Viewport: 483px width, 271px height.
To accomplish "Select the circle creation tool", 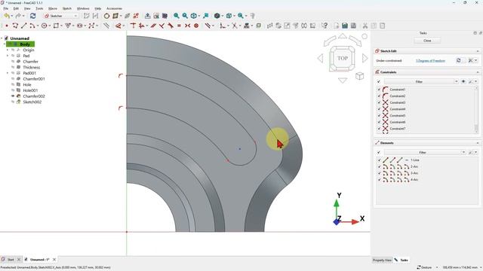I will [x=44, y=26].
